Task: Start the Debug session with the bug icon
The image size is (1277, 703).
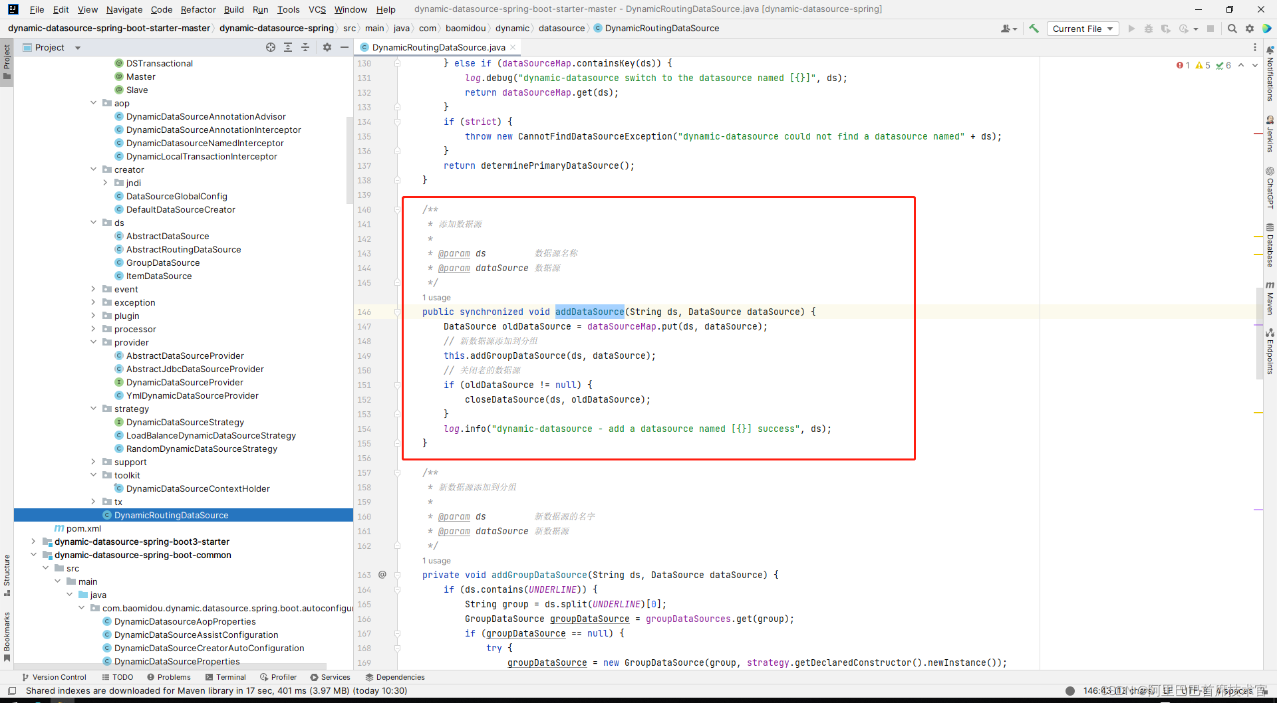Action: tap(1149, 29)
